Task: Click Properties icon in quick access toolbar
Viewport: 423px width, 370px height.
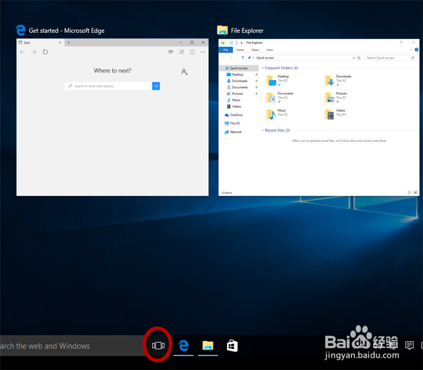Action: tap(231, 43)
